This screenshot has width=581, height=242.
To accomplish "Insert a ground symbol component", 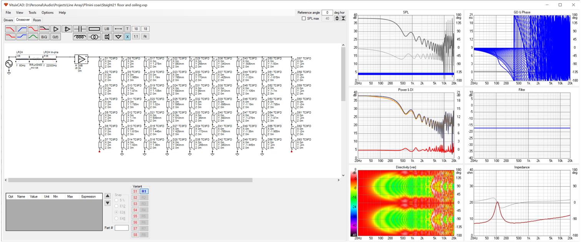I will [x=118, y=37].
